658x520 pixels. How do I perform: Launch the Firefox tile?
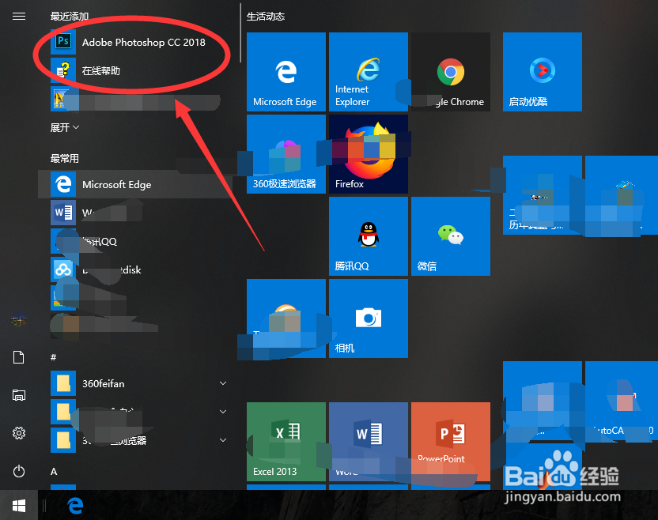369,154
